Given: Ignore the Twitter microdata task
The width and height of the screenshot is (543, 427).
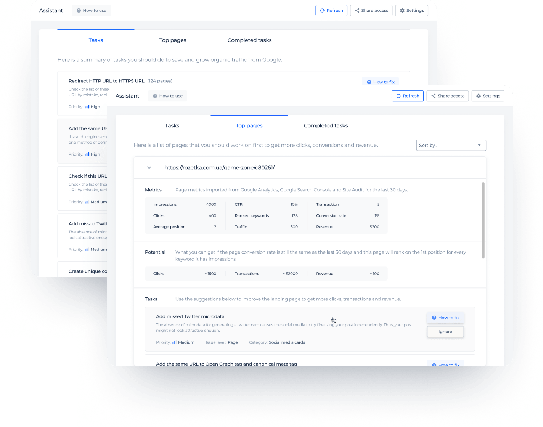Looking at the screenshot, I should click(x=445, y=332).
